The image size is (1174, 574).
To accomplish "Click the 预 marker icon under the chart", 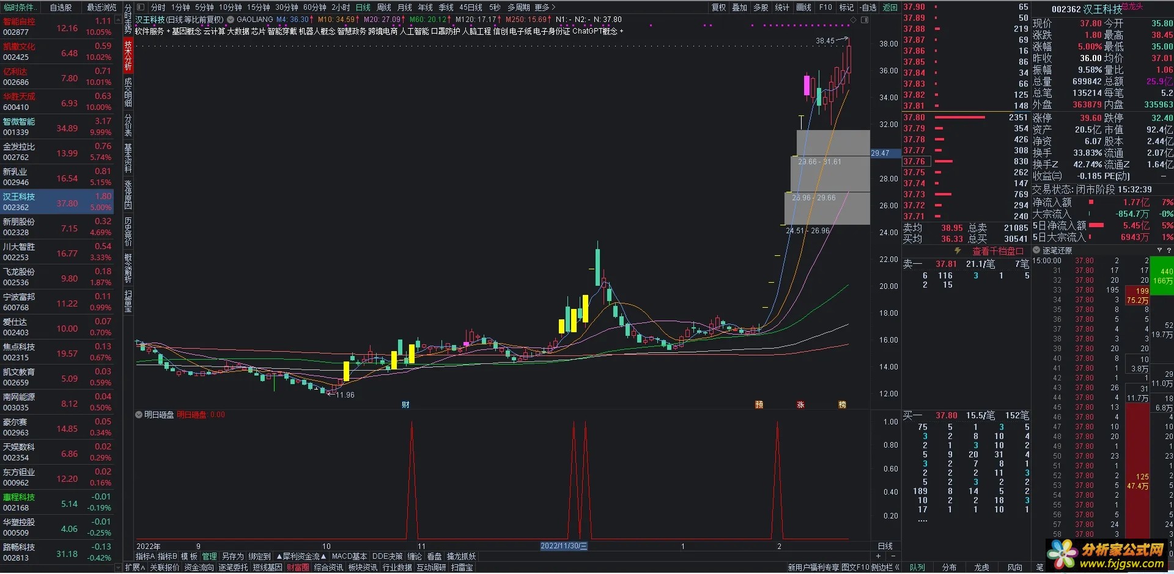I will (759, 405).
